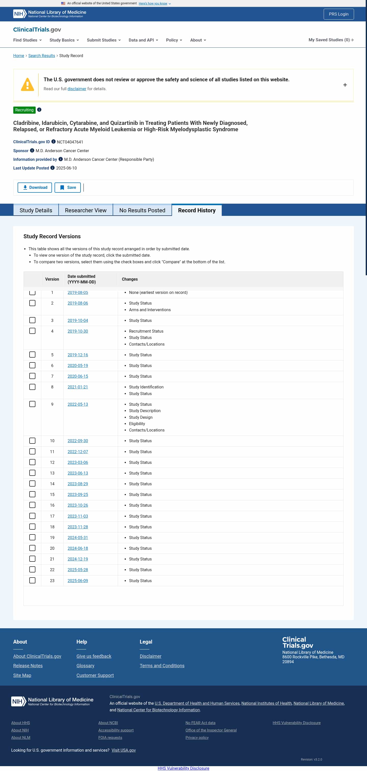Click the info icon beside ClinicalTrials.gov ID
Image resolution: width=367 pixels, height=771 pixels.
(x=53, y=141)
